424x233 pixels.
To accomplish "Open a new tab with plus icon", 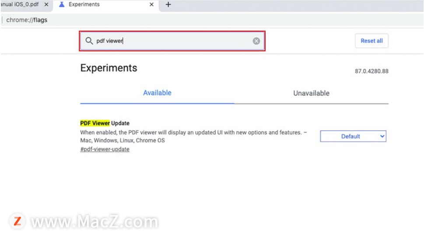I will (168, 5).
